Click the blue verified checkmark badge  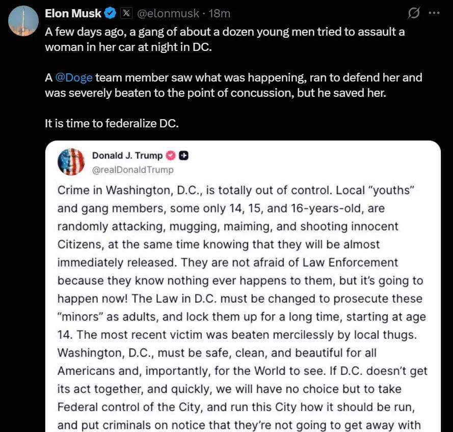pyautogui.click(x=110, y=13)
